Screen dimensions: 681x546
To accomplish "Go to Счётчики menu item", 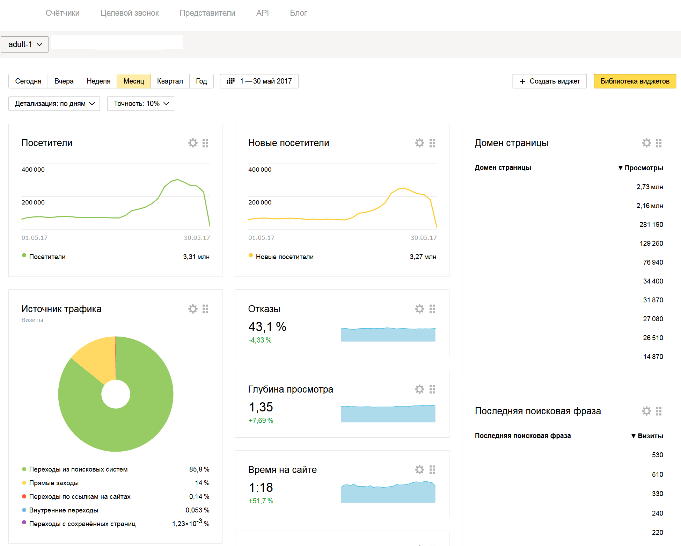I will 63,13.
